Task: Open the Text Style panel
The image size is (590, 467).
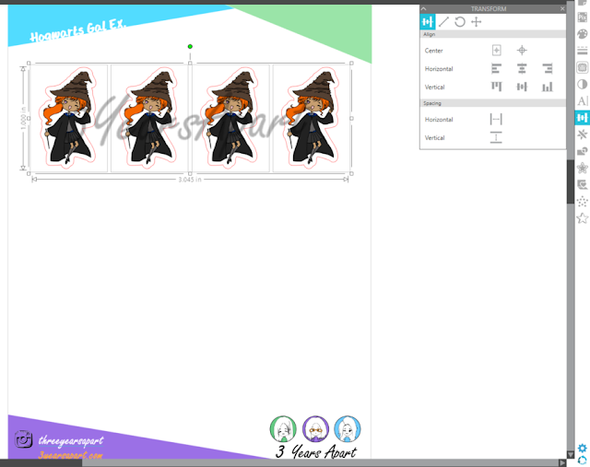Action: tap(583, 100)
